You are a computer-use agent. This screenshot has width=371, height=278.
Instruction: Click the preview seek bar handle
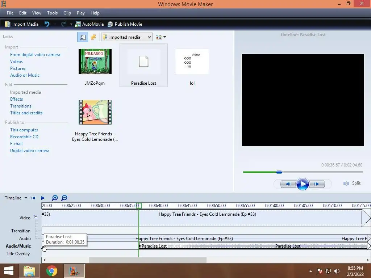coord(279,172)
